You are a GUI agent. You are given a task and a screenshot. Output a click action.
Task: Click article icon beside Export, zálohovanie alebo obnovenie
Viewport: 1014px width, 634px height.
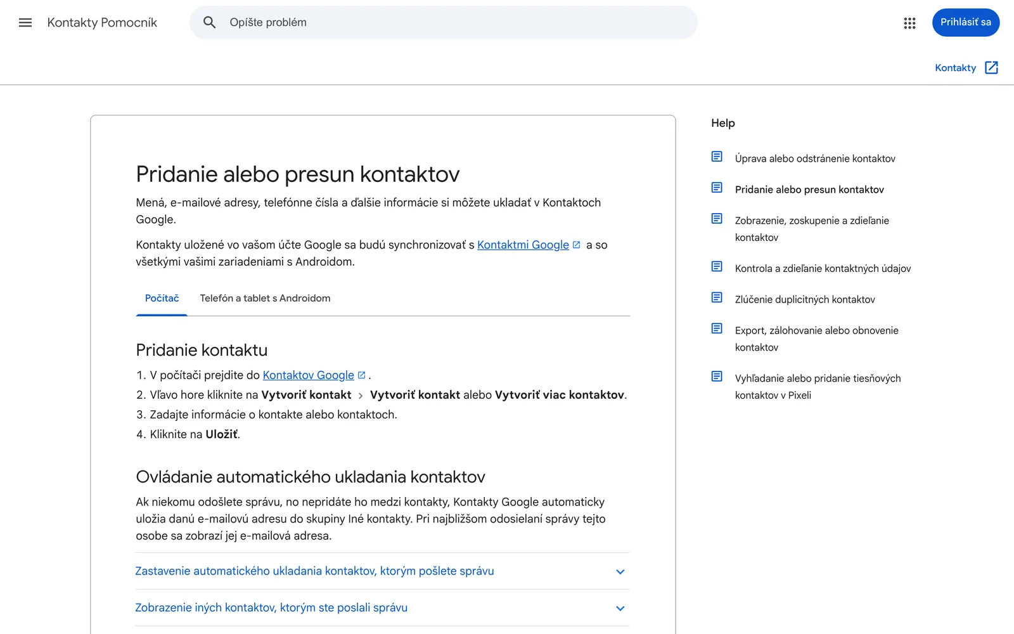[717, 328]
